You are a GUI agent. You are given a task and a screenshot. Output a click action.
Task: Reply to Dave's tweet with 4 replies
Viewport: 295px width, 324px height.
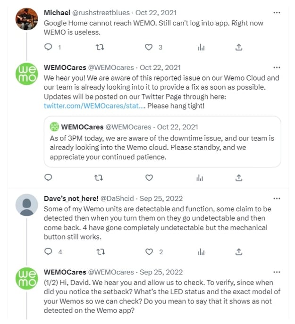[48, 252]
